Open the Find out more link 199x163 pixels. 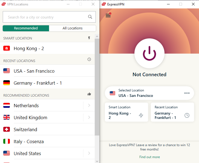pos(149,157)
